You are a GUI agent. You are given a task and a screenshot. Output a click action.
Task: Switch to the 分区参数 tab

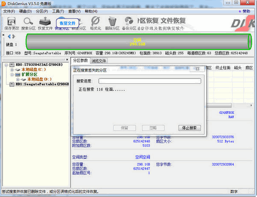point(81,61)
